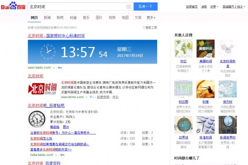248x165 pixels.
Task: Open 地方时 related link
Action: [x=228, y=102]
